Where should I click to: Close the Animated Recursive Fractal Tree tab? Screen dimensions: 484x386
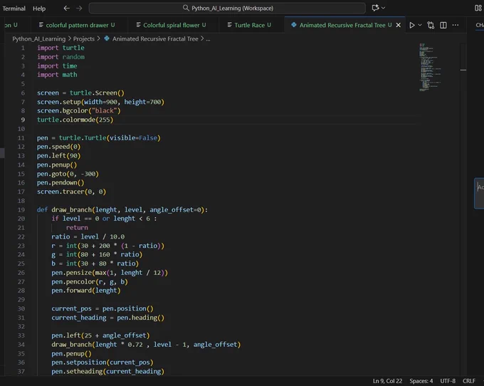pos(398,26)
